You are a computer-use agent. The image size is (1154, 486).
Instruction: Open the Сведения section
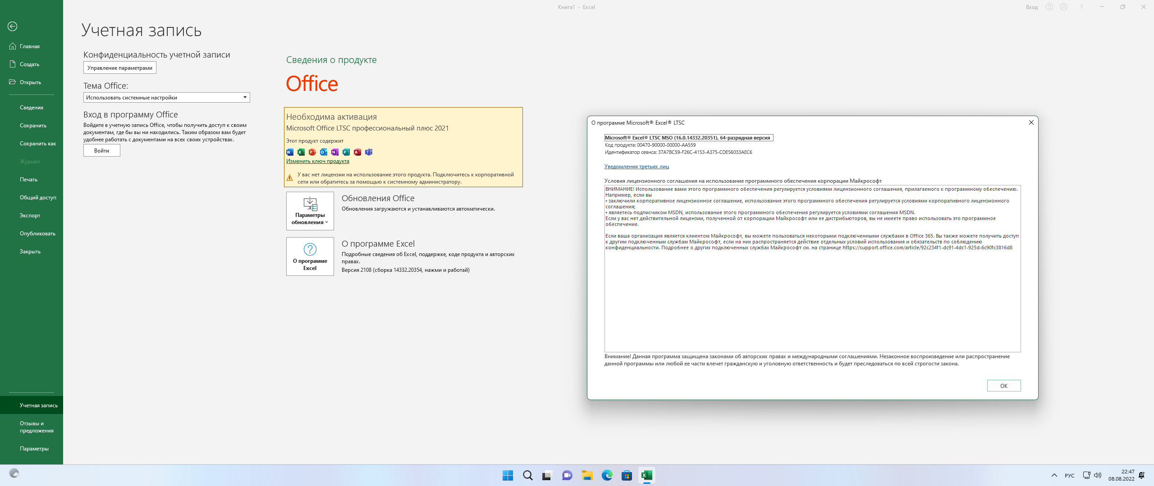(x=32, y=108)
